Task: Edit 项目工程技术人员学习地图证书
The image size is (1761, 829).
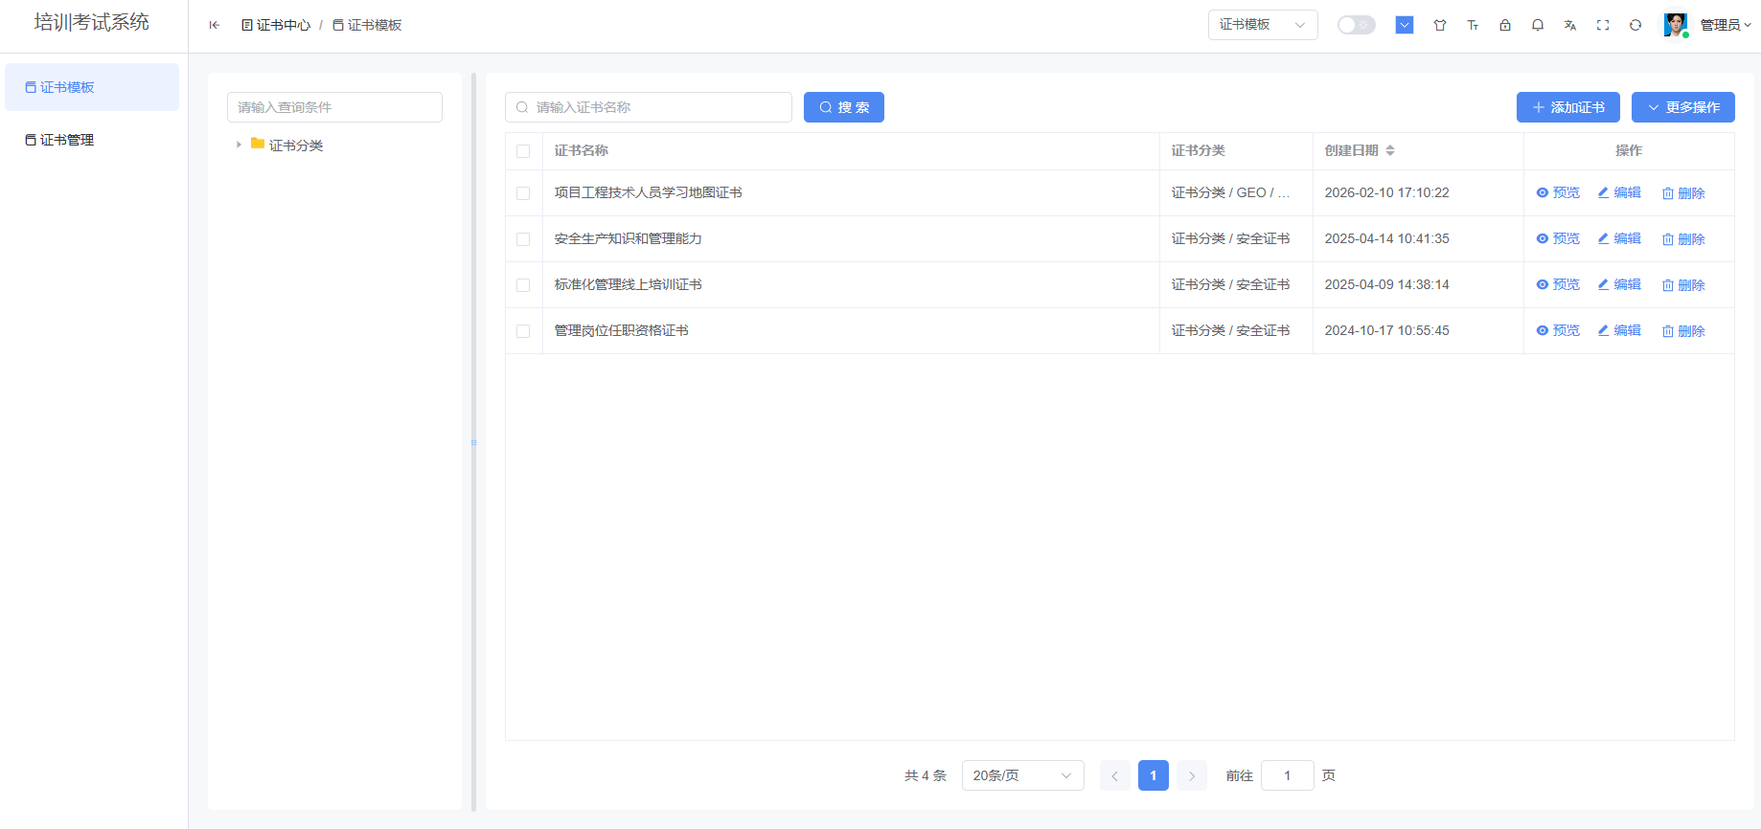Action: 1619,192
